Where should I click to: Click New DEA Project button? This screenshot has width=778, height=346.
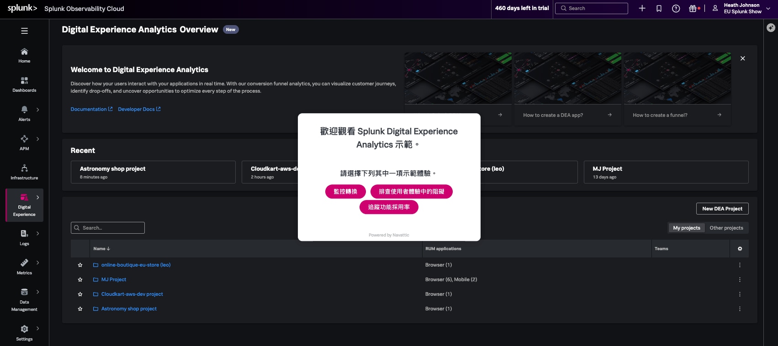(x=722, y=209)
